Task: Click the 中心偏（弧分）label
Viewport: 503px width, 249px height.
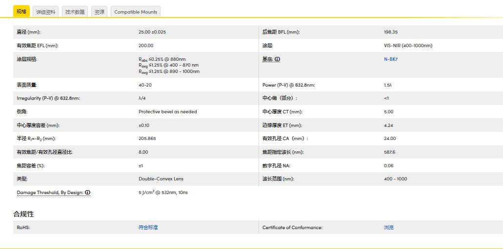Action: (x=280, y=98)
